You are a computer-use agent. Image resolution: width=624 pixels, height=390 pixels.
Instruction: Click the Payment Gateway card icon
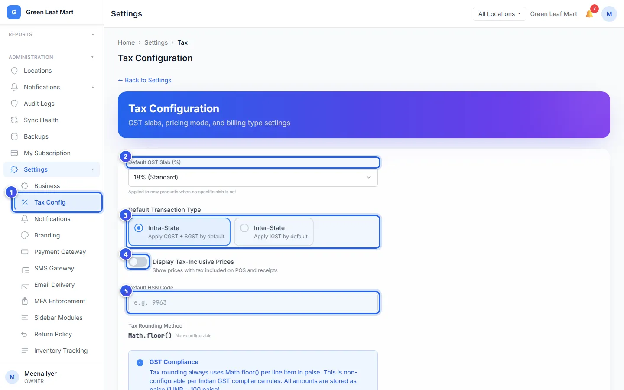25,252
